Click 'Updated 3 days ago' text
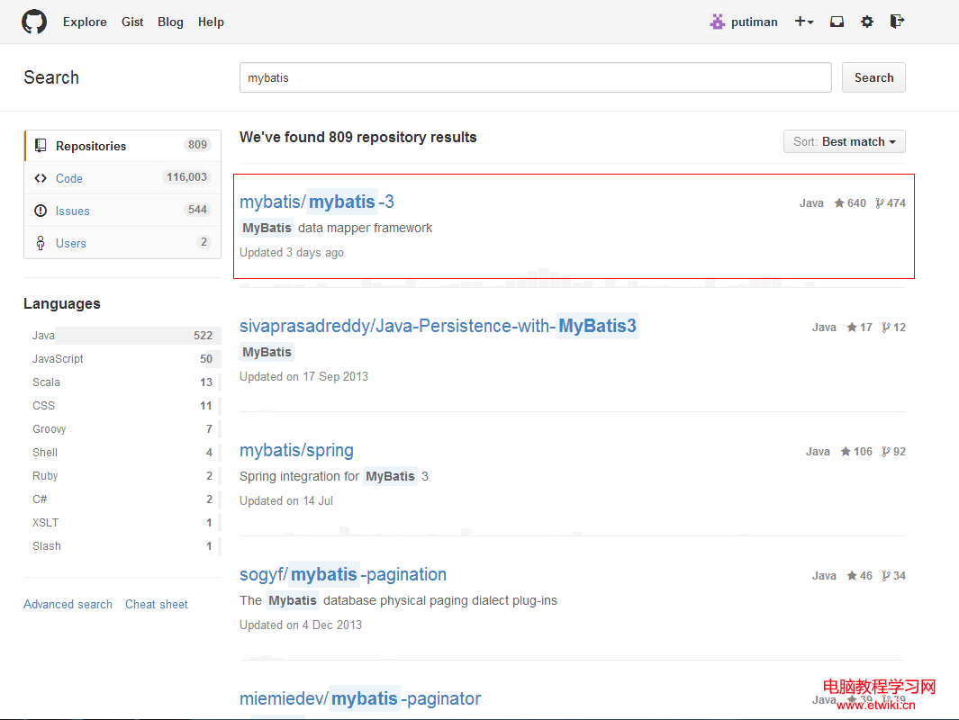This screenshot has width=959, height=720. (x=292, y=252)
